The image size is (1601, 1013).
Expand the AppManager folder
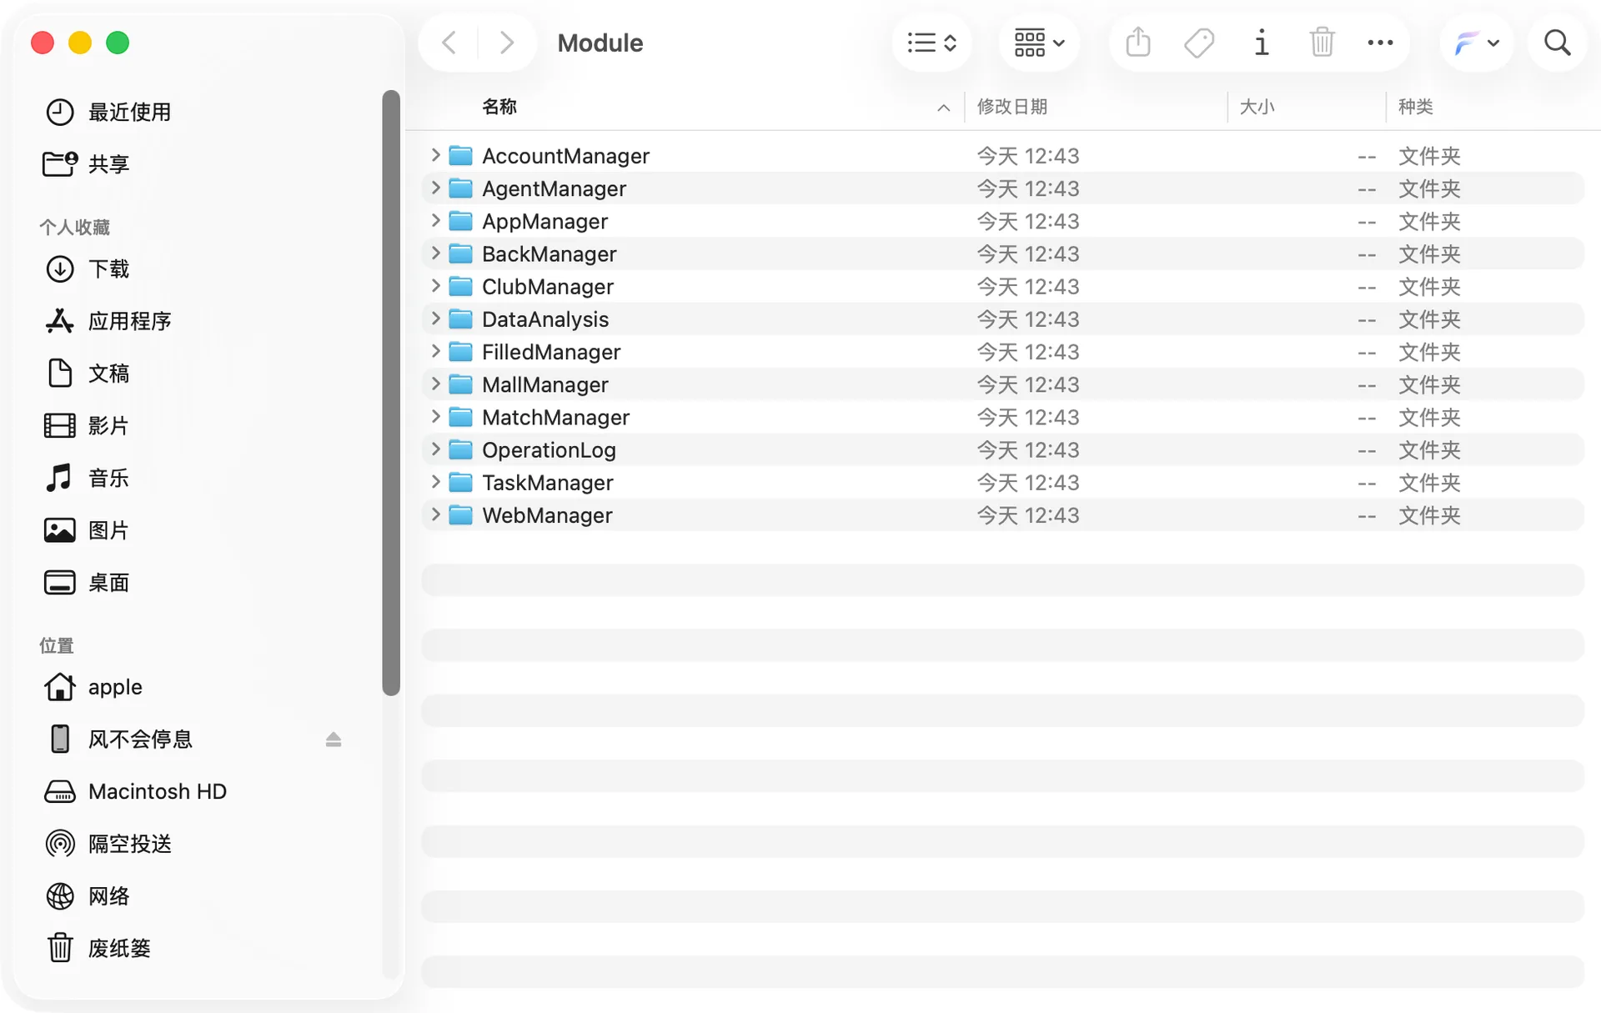435,221
